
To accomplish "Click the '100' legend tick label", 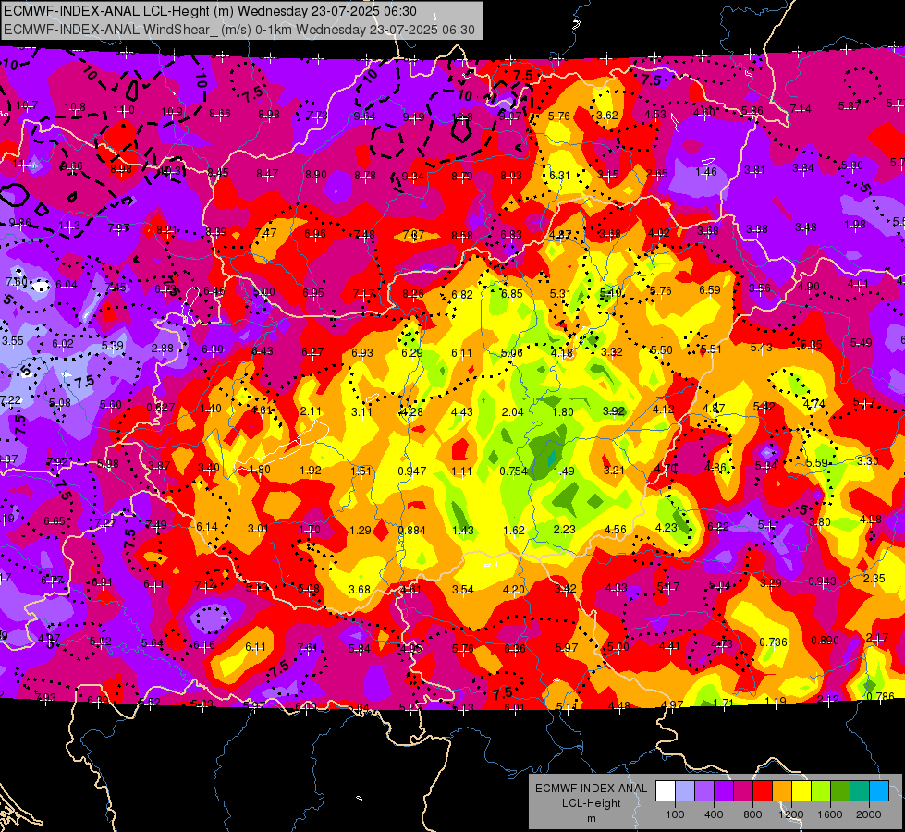I will pos(675,814).
